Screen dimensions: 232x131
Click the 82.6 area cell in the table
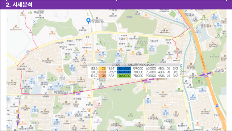pyautogui.click(x=94, y=68)
